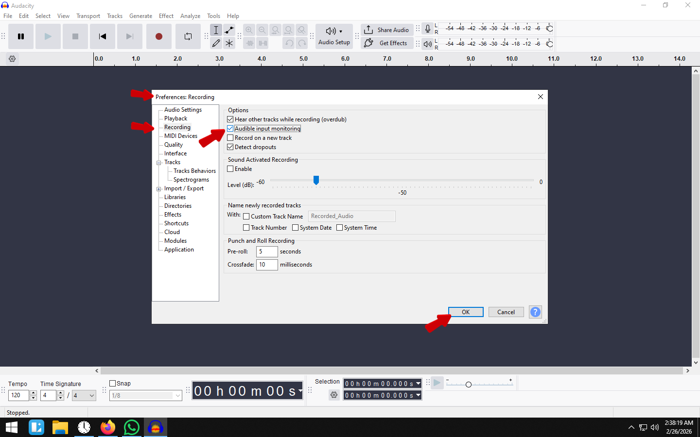Viewport: 700px width, 437px height.
Task: Click the Level dB slider handle
Action: pos(316,181)
